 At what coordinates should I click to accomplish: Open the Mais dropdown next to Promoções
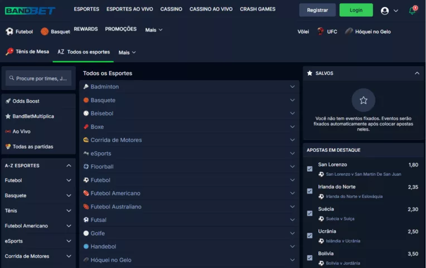(x=154, y=30)
